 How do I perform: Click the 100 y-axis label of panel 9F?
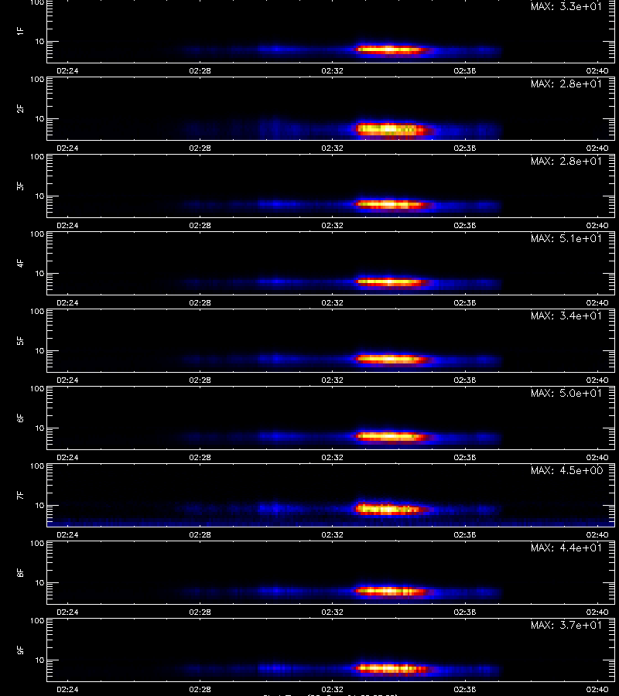coord(37,620)
